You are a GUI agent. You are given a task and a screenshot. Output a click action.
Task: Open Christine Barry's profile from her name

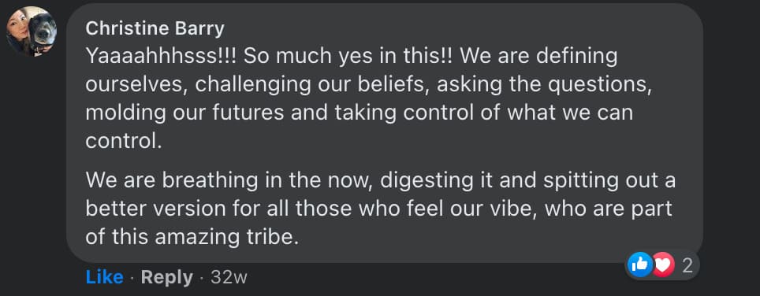point(155,28)
